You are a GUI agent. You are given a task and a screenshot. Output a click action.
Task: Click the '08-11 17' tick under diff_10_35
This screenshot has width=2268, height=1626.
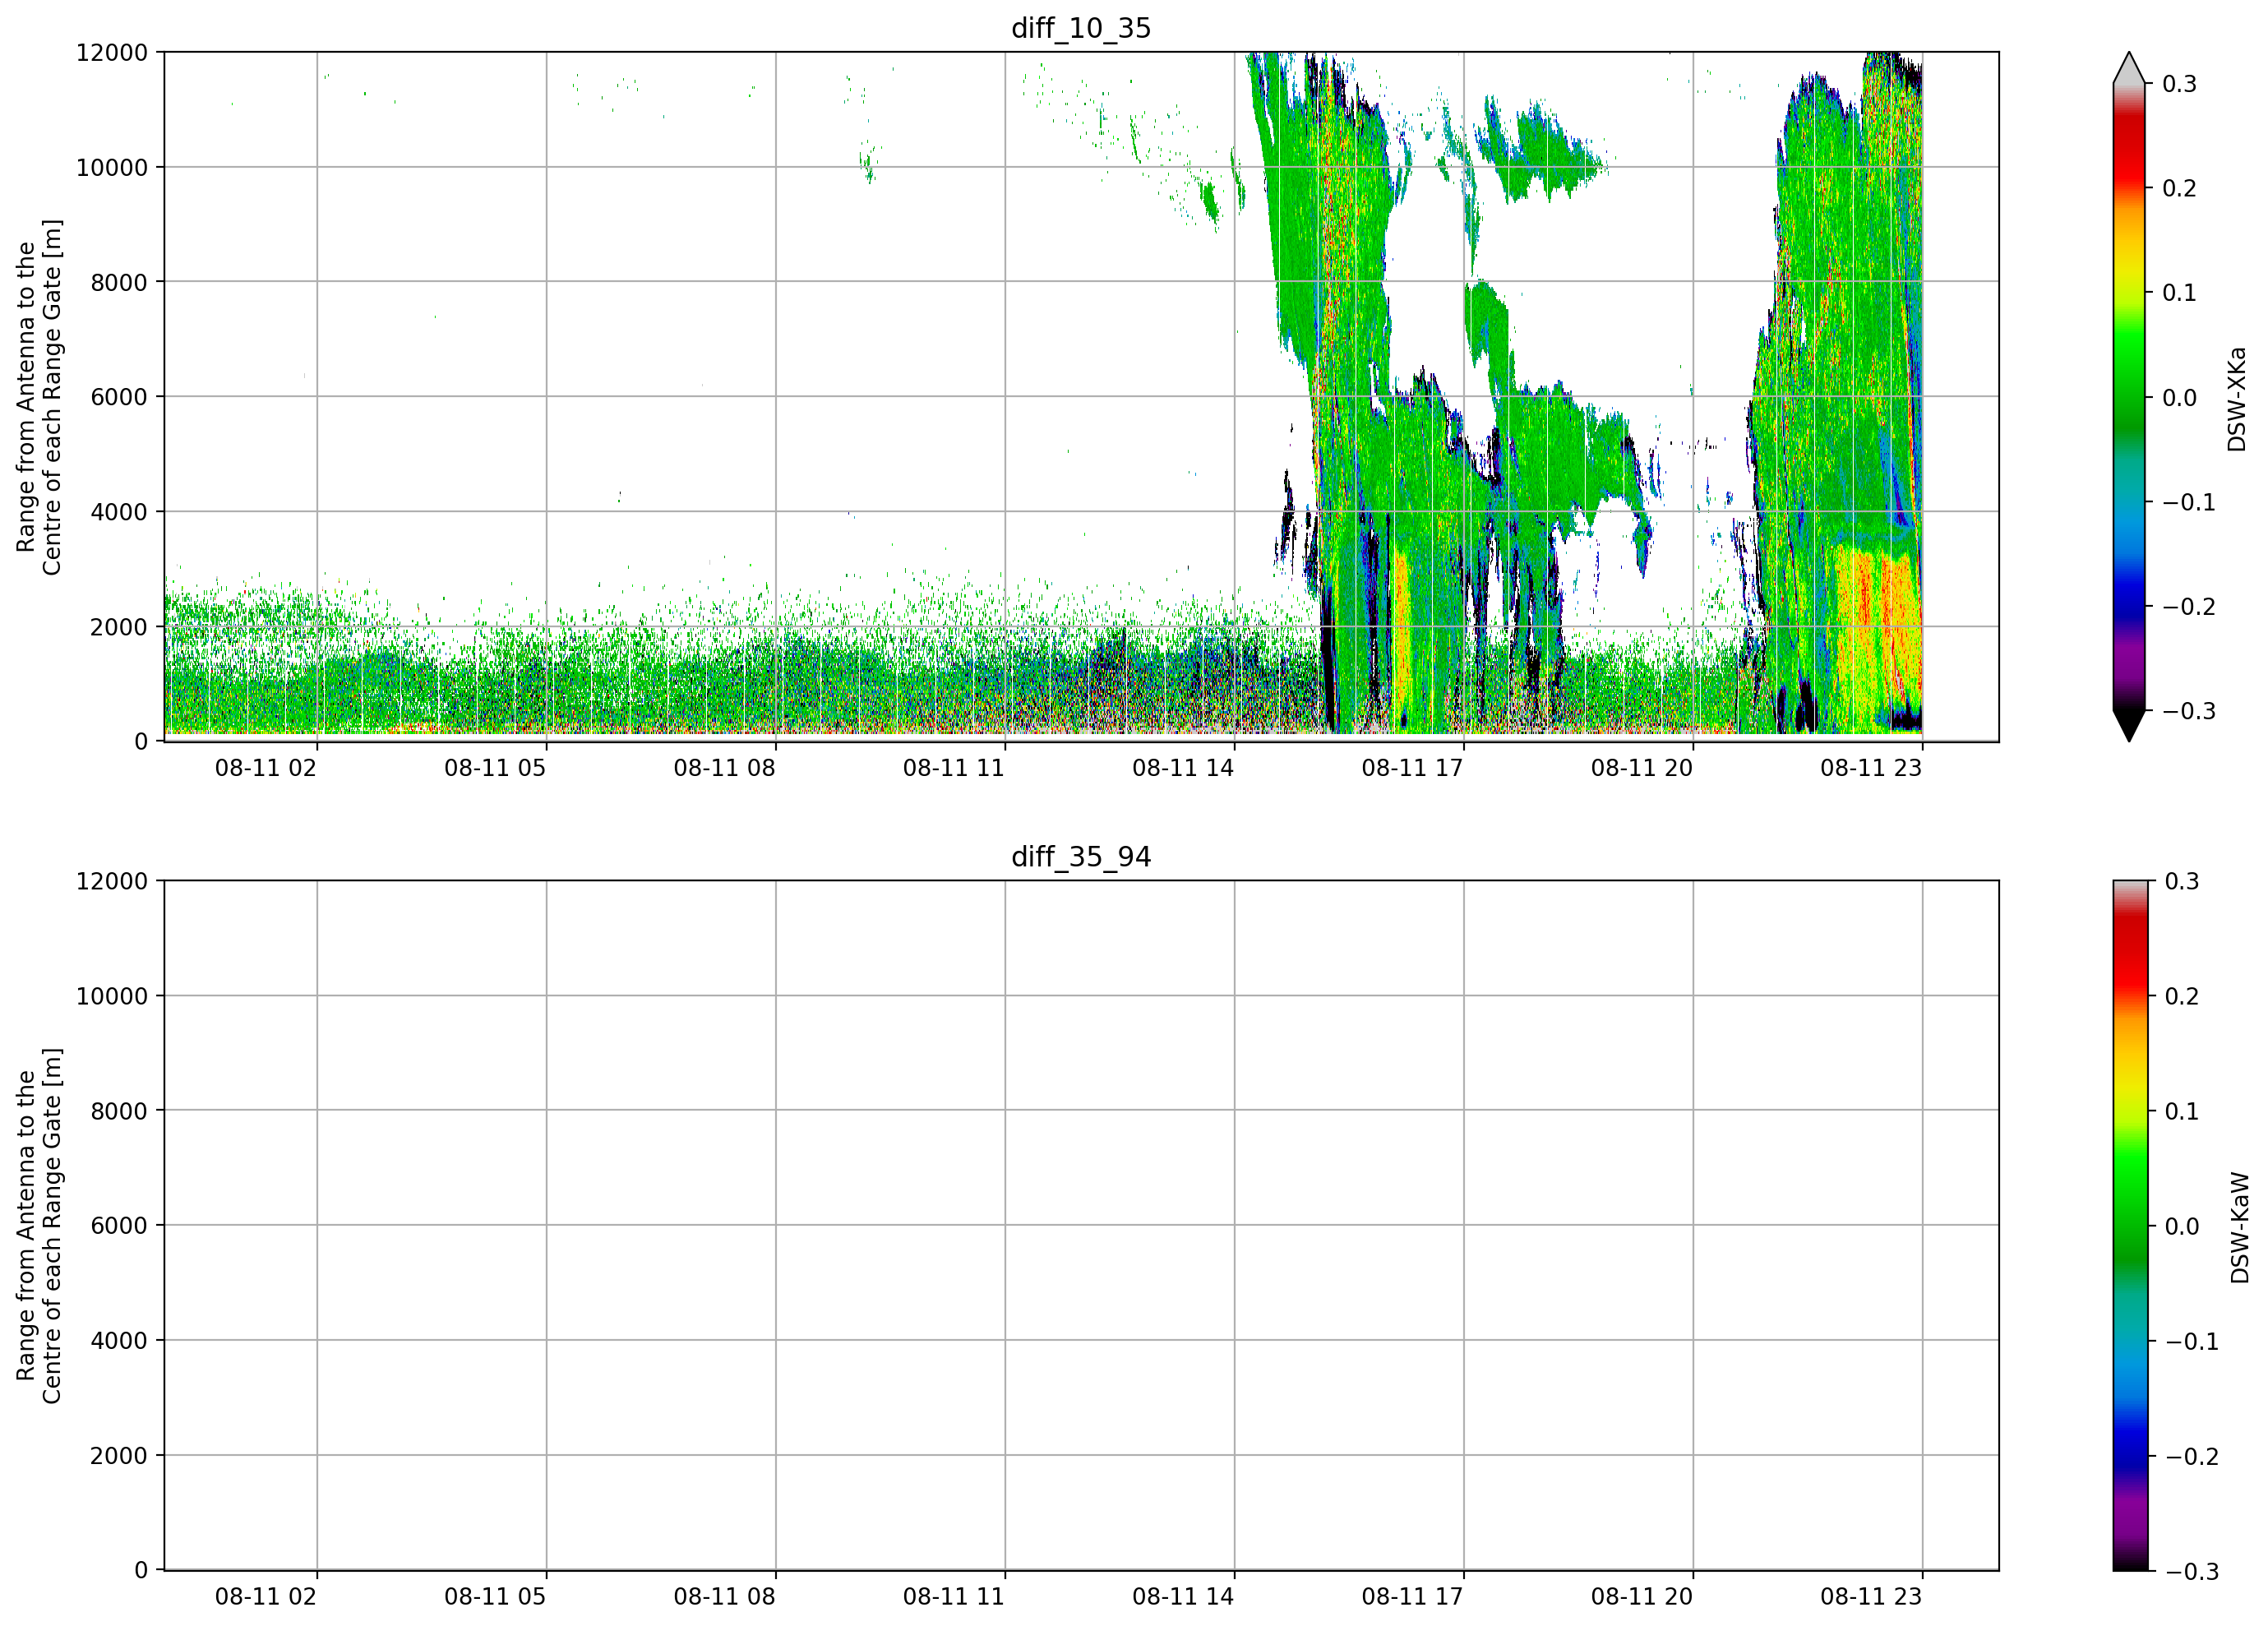pos(1412,768)
